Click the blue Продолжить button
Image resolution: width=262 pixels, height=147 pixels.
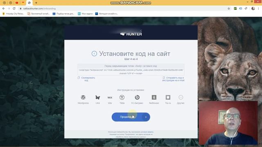click(131, 117)
